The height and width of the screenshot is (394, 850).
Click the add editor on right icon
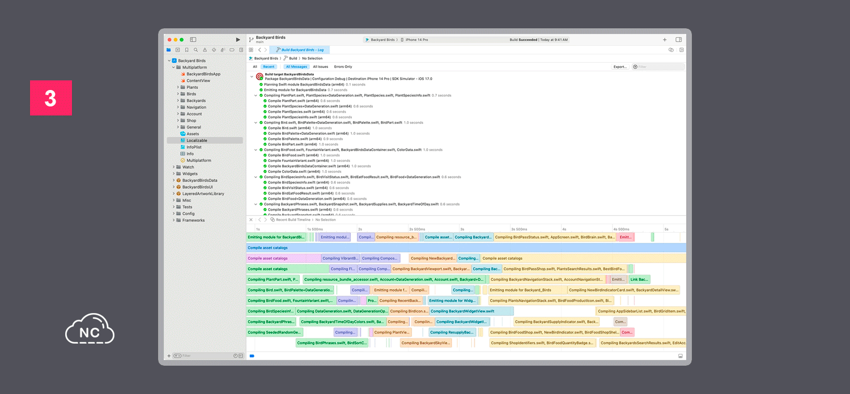tap(682, 50)
